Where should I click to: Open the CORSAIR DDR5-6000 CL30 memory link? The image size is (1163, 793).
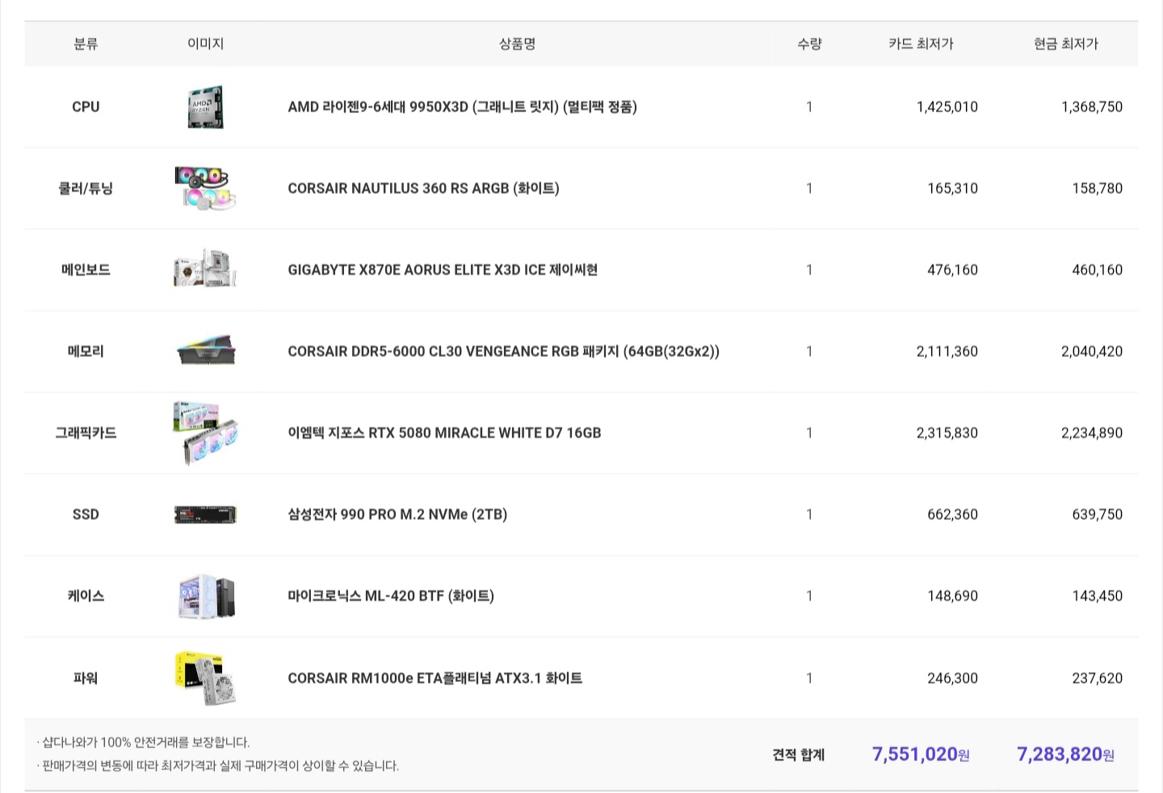click(x=503, y=351)
